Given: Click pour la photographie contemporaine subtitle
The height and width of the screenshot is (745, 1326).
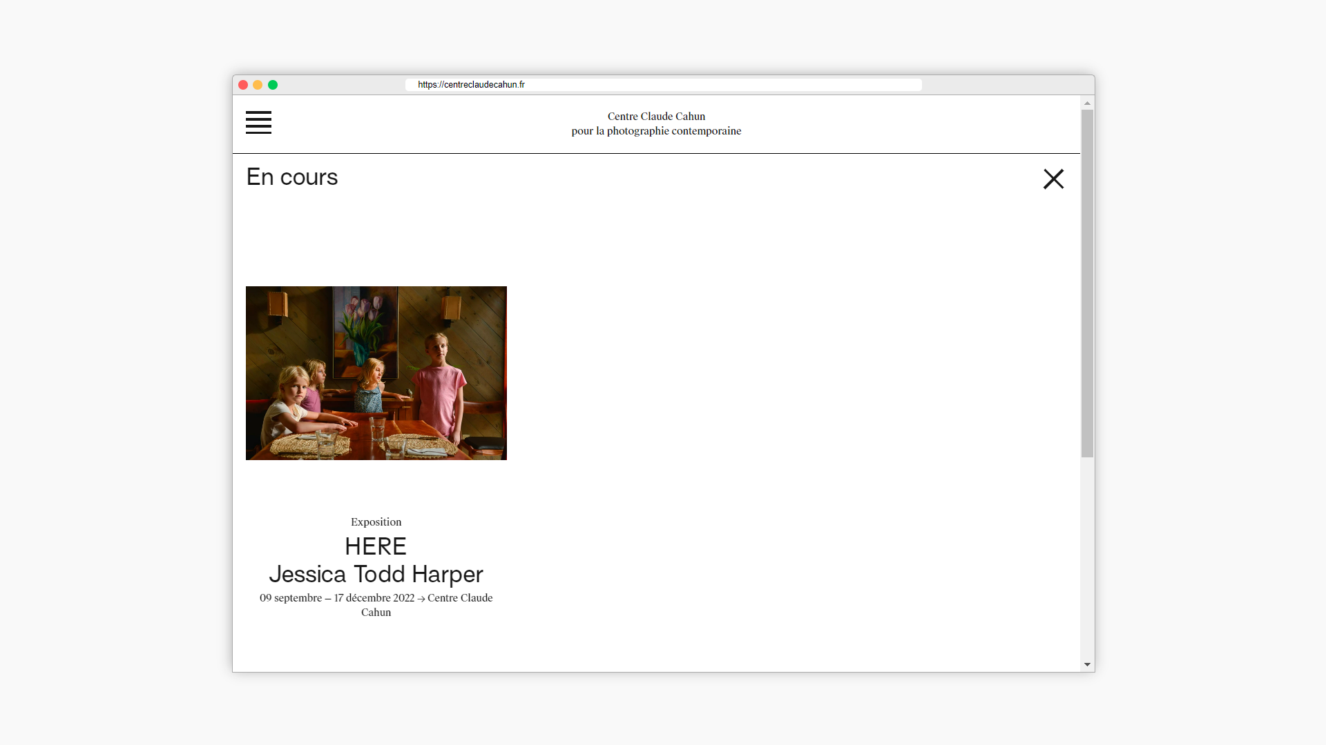Looking at the screenshot, I should click(x=656, y=131).
